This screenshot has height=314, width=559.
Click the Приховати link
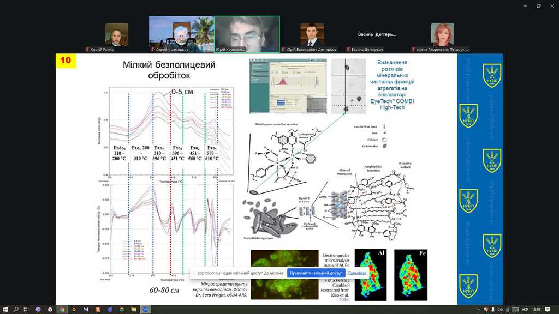point(358,273)
